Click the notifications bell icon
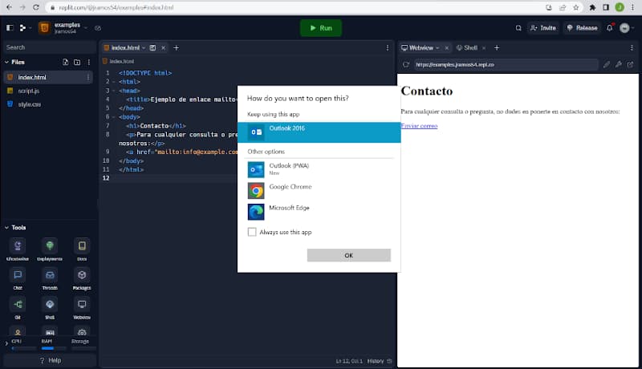 tap(610, 28)
